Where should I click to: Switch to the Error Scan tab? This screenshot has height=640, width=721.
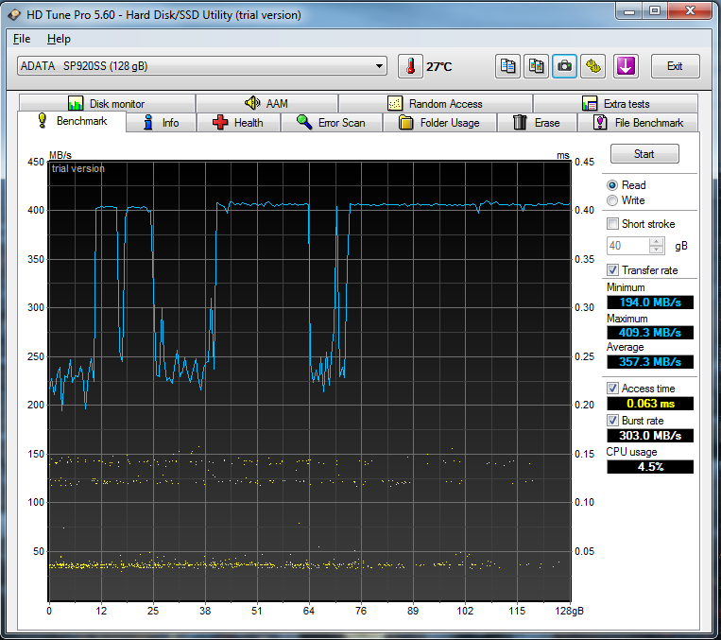pos(331,123)
